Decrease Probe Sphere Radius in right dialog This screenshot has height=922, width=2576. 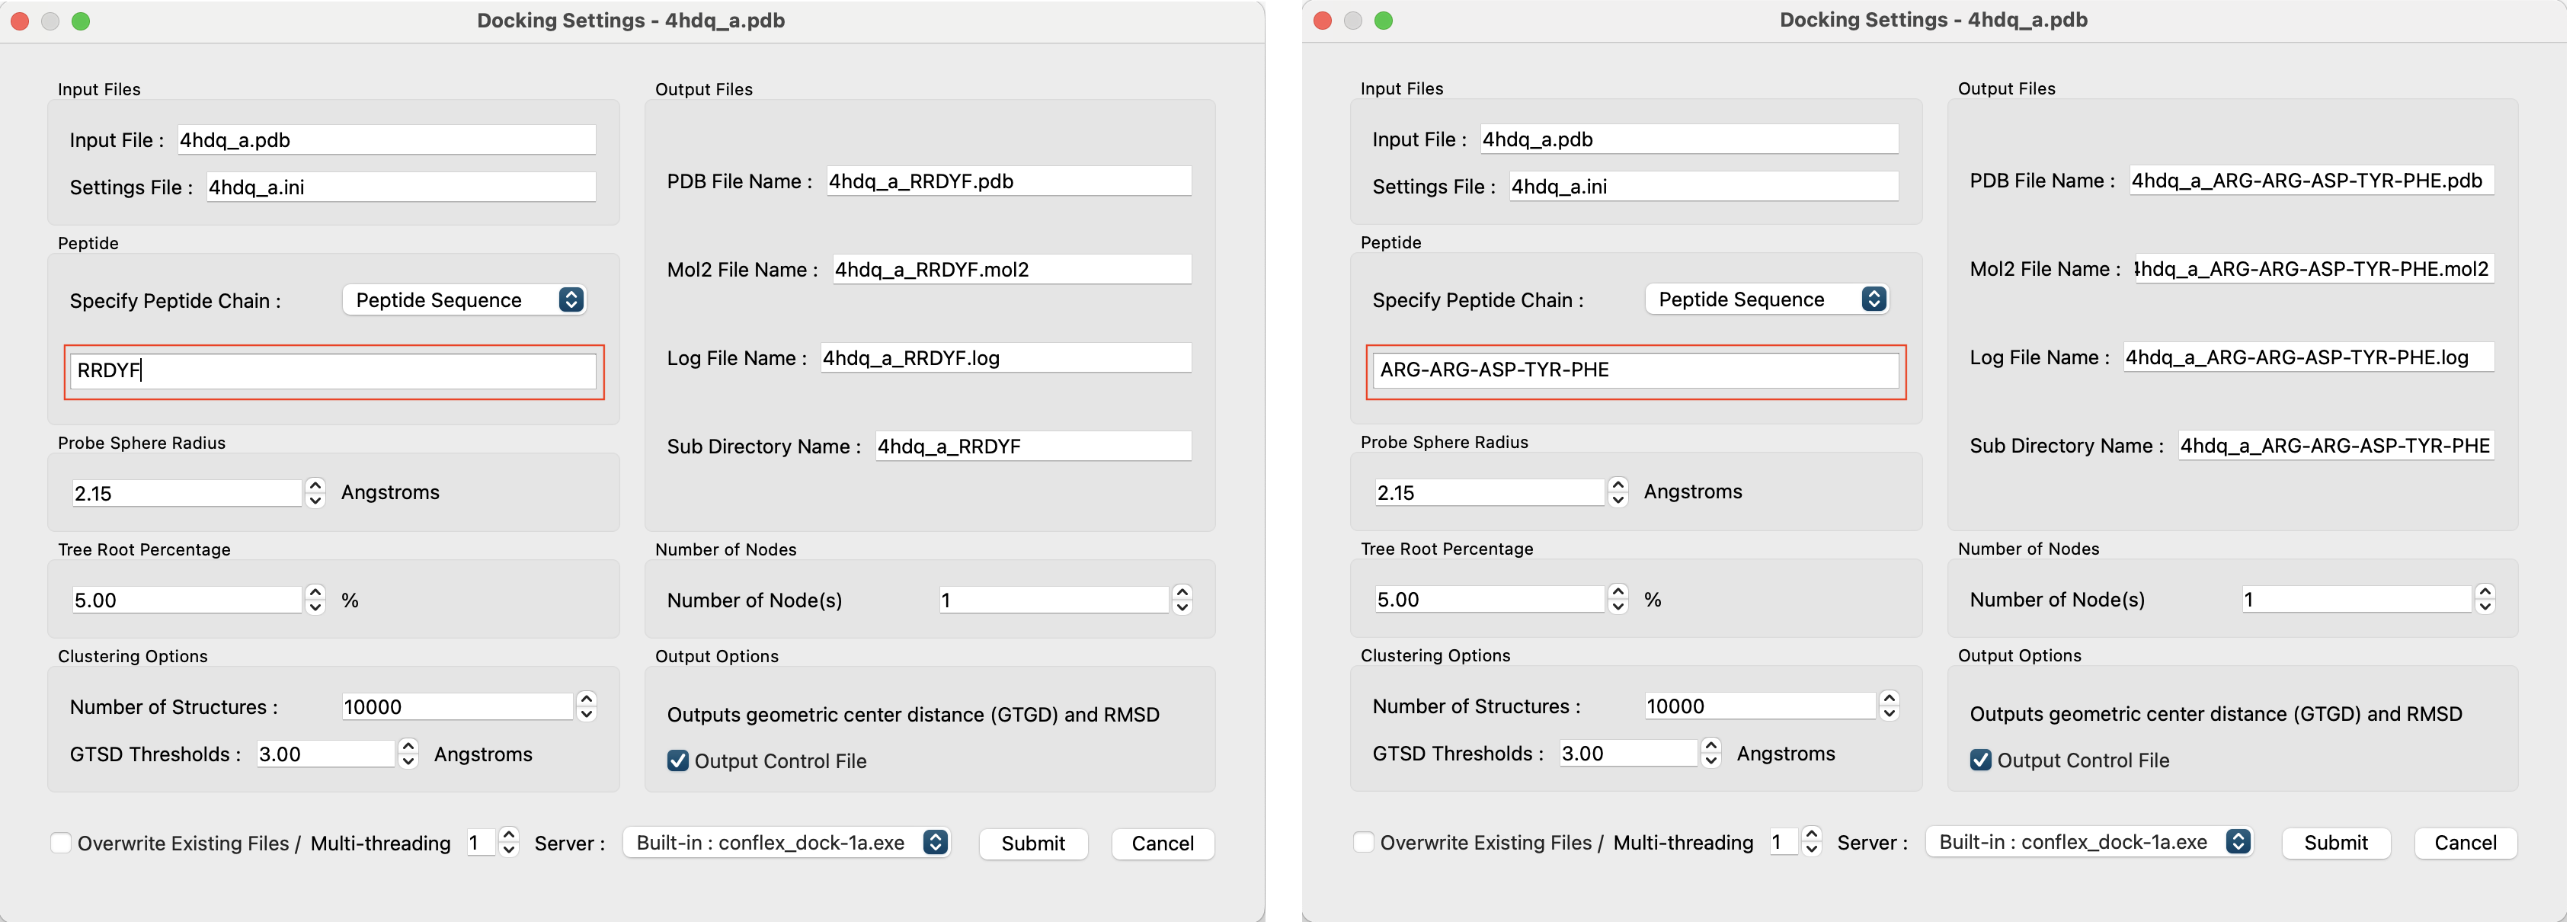[1617, 498]
